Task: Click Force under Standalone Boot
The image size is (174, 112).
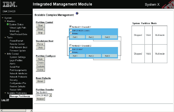Action: coord(40,44)
